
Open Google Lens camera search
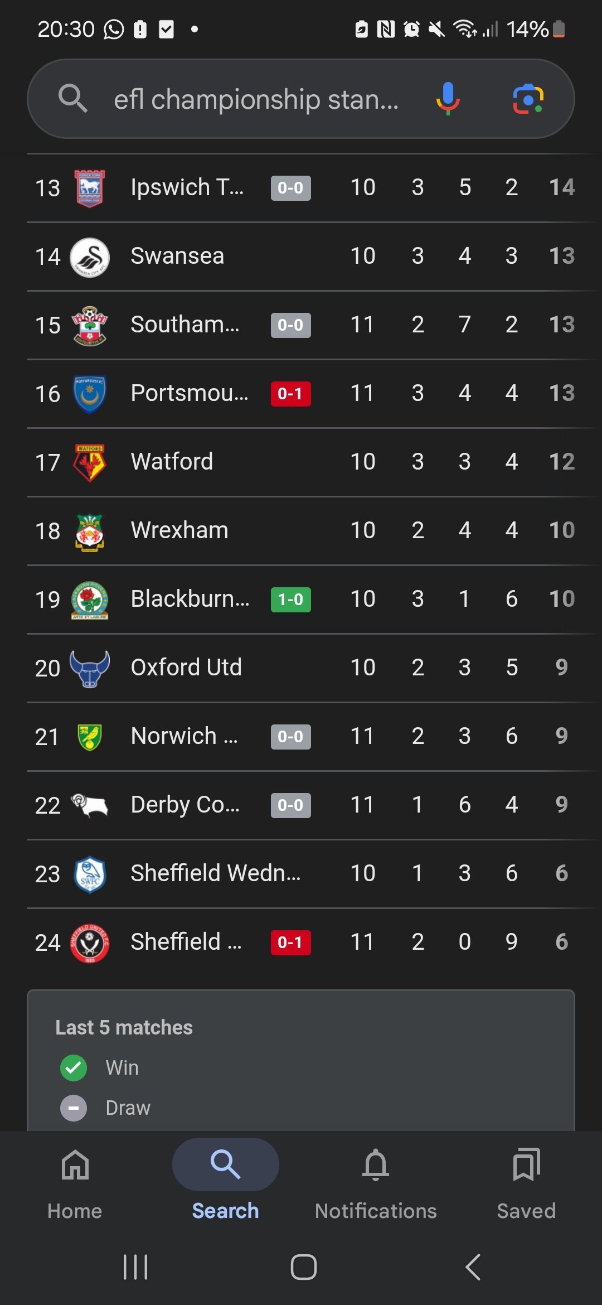pyautogui.click(x=527, y=99)
